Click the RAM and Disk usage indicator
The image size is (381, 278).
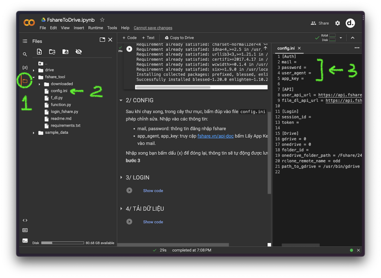(328, 38)
